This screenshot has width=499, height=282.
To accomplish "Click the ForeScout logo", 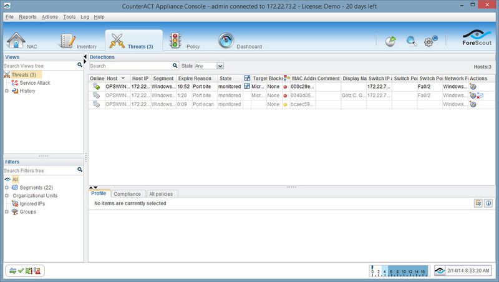I will coord(477,37).
